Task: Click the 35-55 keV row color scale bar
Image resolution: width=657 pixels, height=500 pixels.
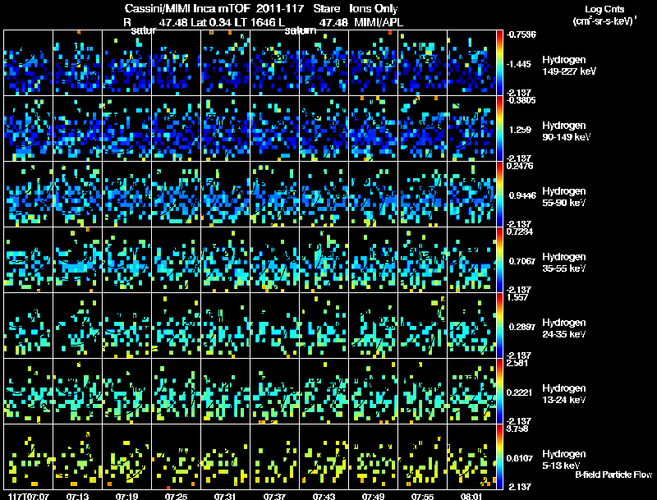Action: [499, 260]
